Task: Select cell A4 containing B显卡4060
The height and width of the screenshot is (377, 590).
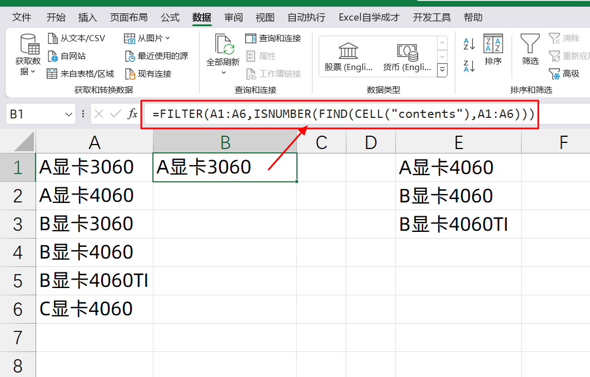Action: point(95,252)
